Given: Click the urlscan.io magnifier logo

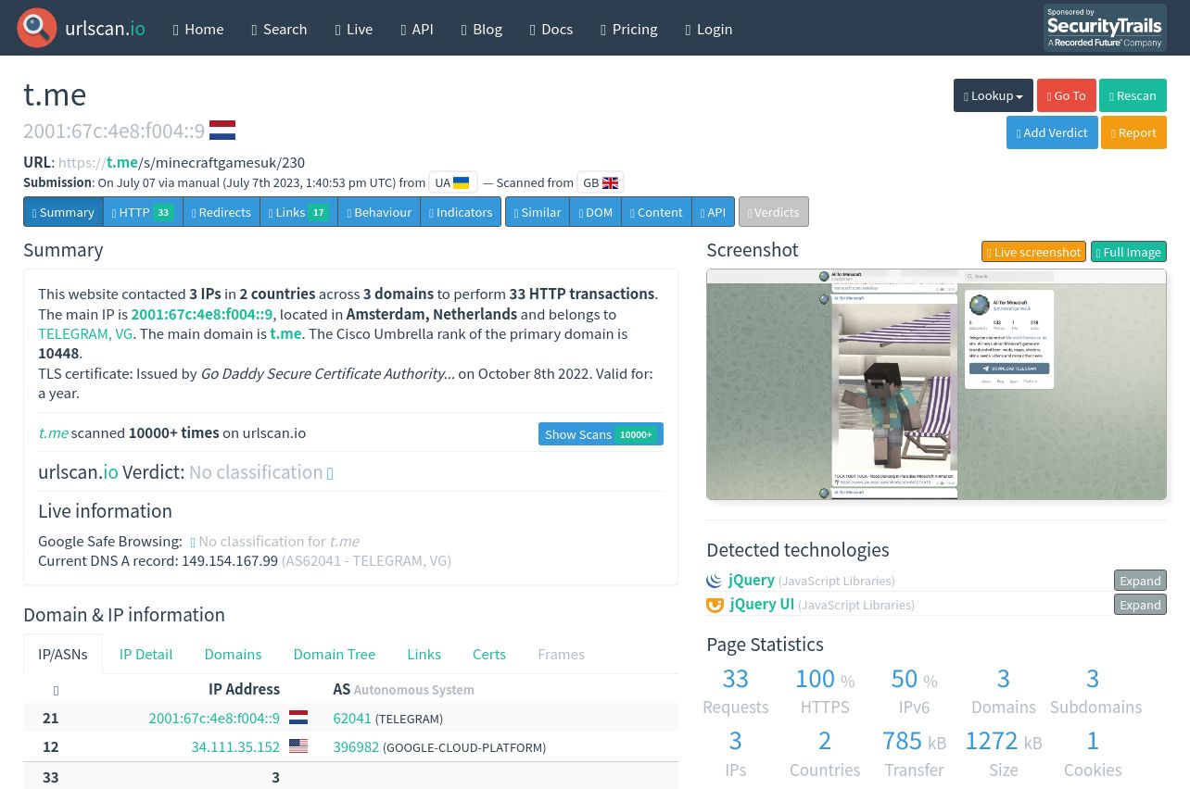Looking at the screenshot, I should (x=37, y=28).
